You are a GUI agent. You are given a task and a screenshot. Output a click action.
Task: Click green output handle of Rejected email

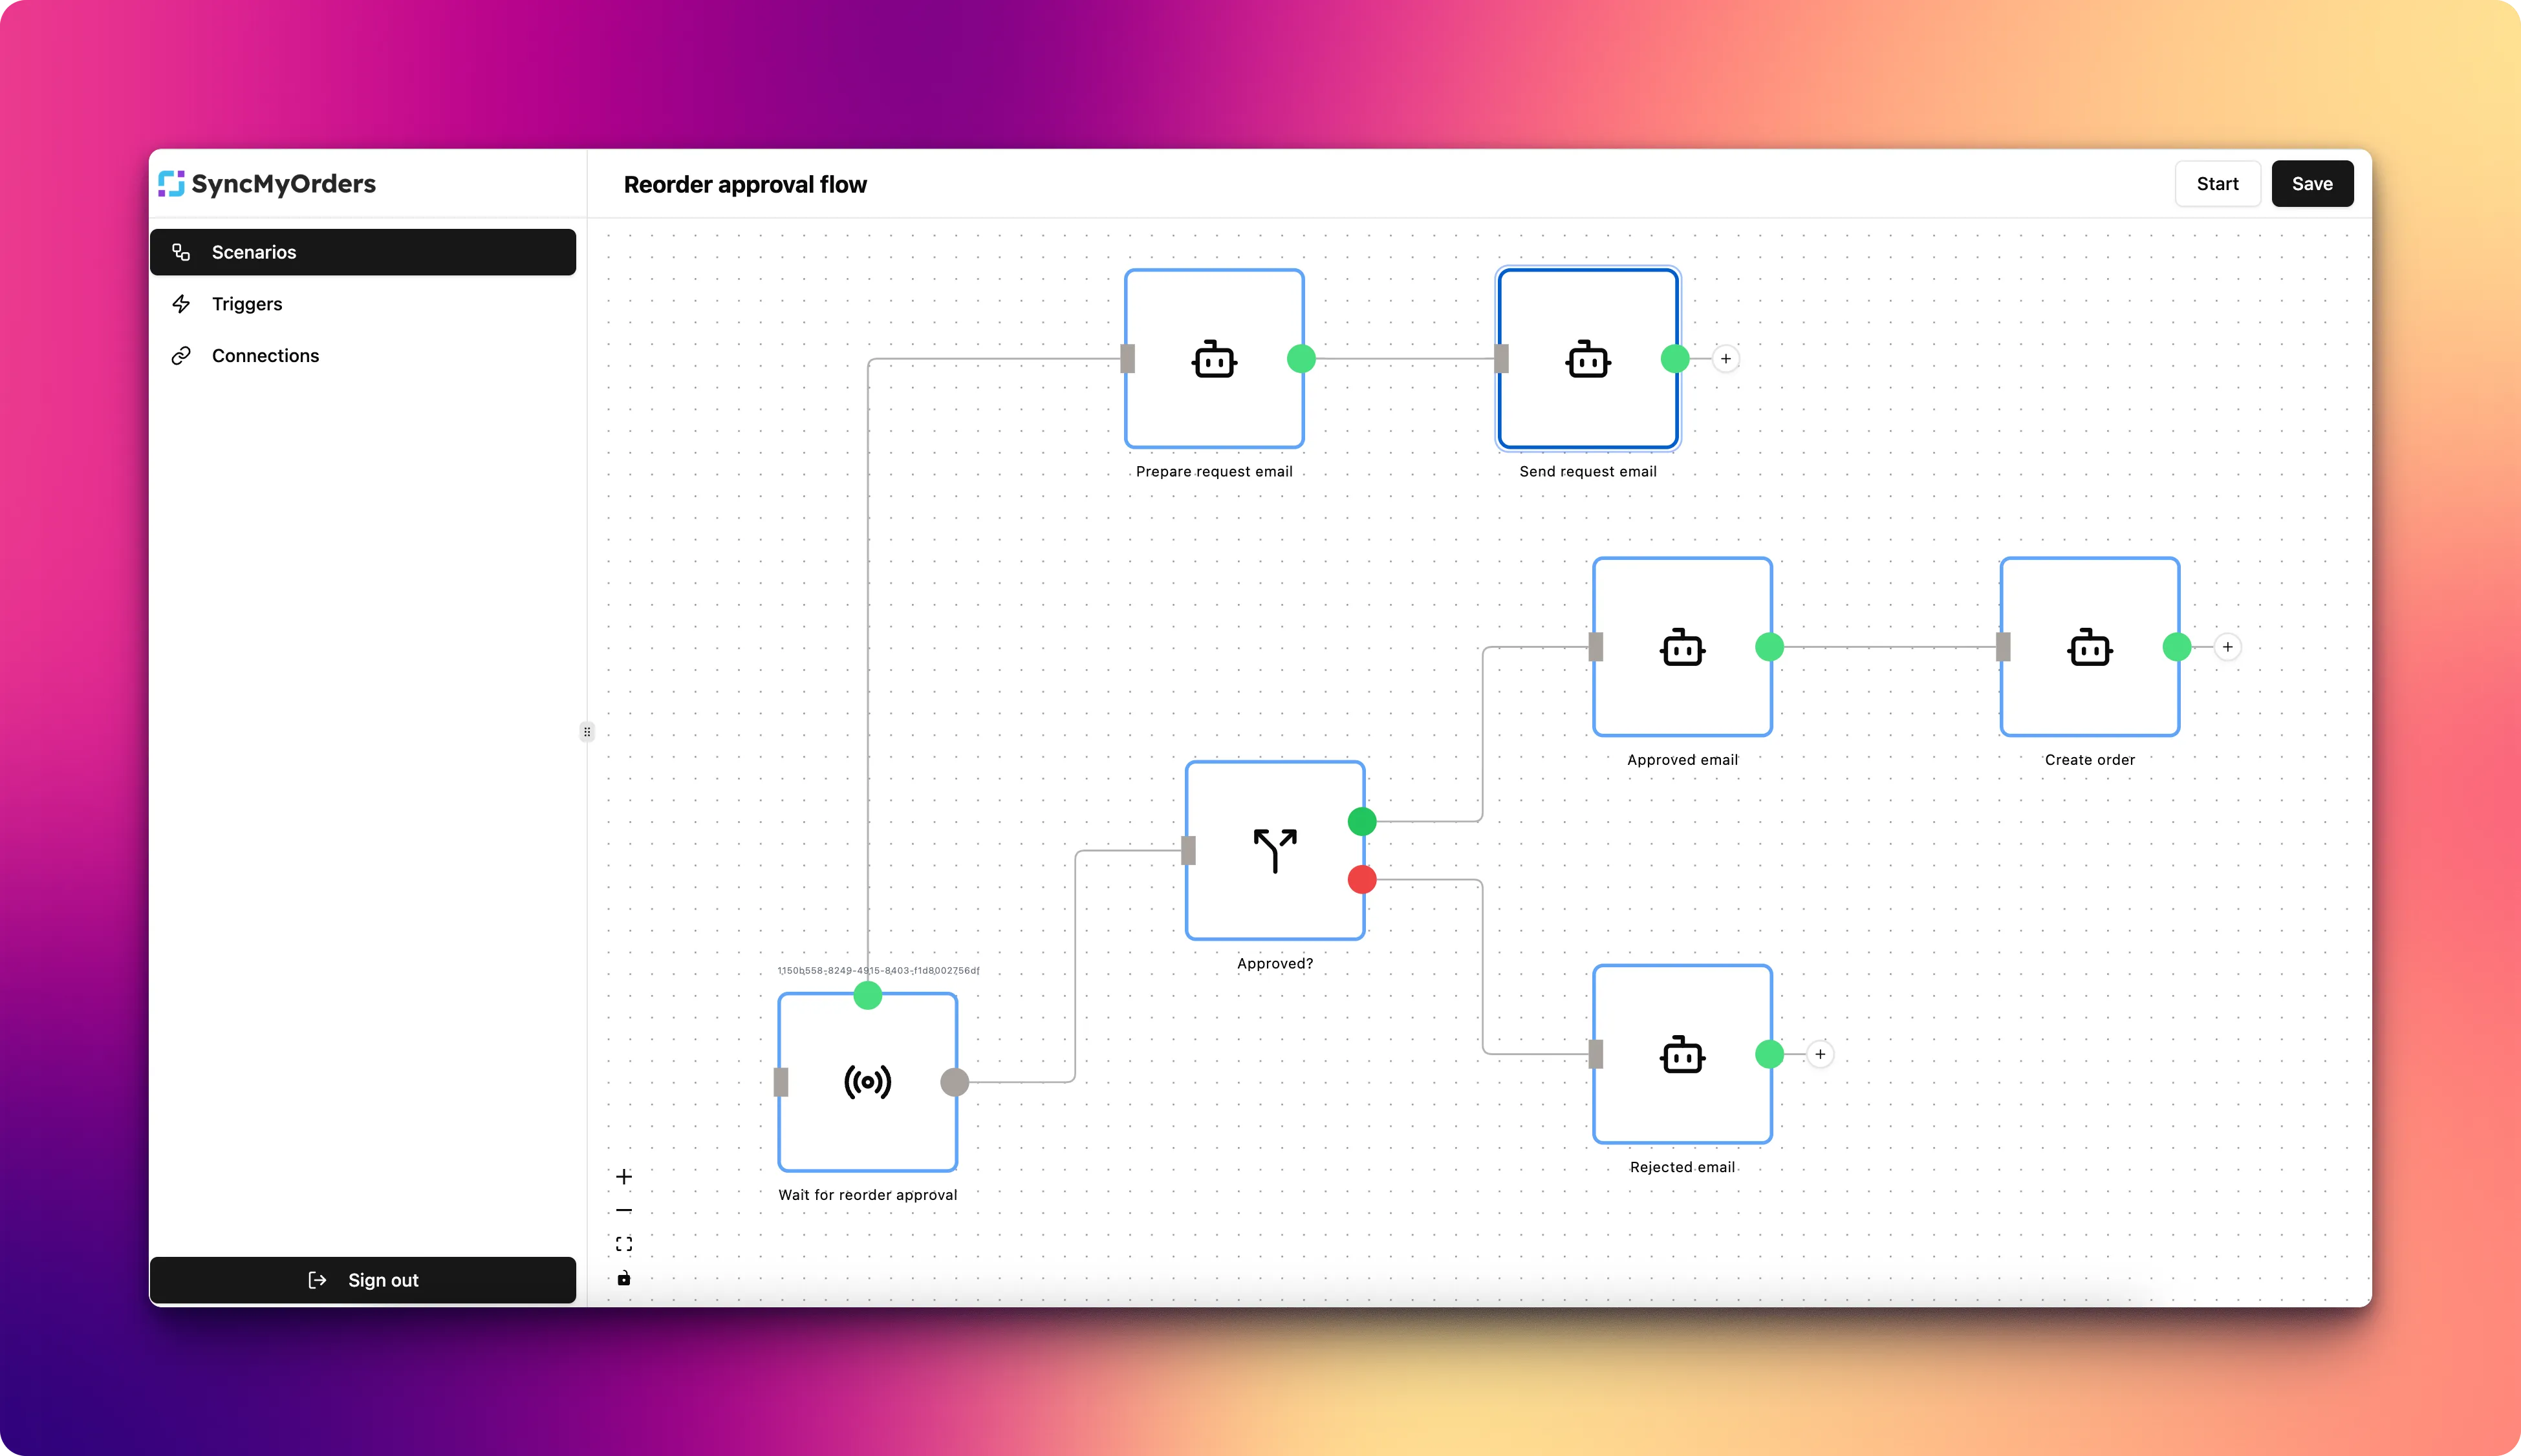click(1770, 1054)
